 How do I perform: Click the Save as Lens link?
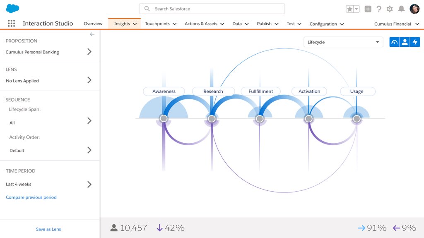click(x=48, y=229)
